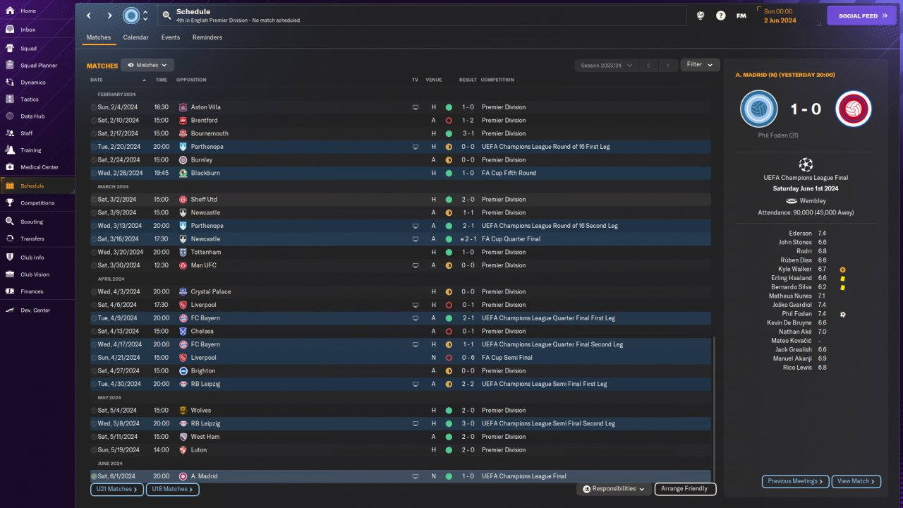Switch to the Reminders tab
Image resolution: width=903 pixels, height=508 pixels.
pyautogui.click(x=207, y=37)
